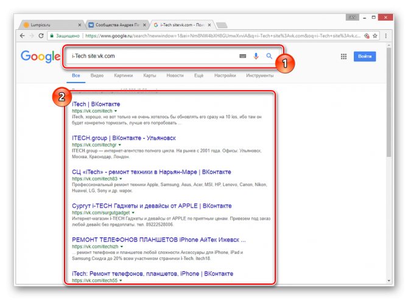The height and width of the screenshot is (300, 408).
Task: Switch to the Lumpics.ru tab
Action: (51, 25)
